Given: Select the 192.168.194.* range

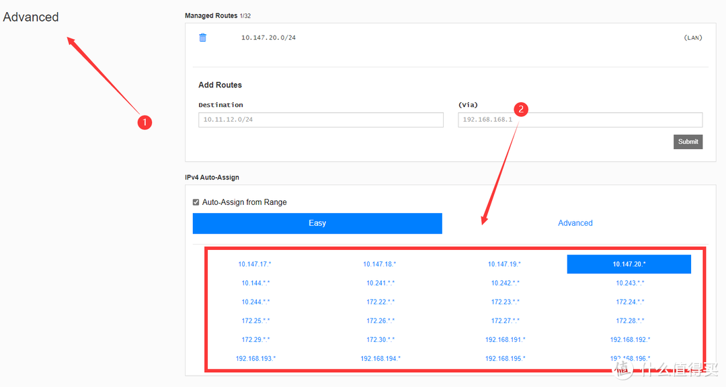Looking at the screenshot, I should tap(380, 357).
